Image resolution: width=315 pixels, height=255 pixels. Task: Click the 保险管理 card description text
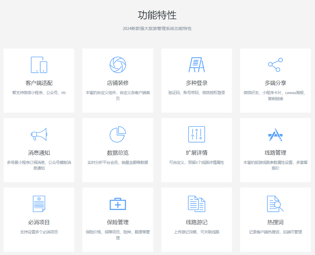coord(118,235)
